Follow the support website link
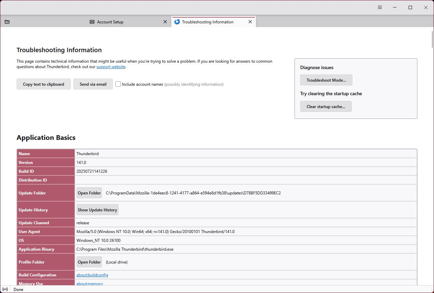 coord(111,67)
